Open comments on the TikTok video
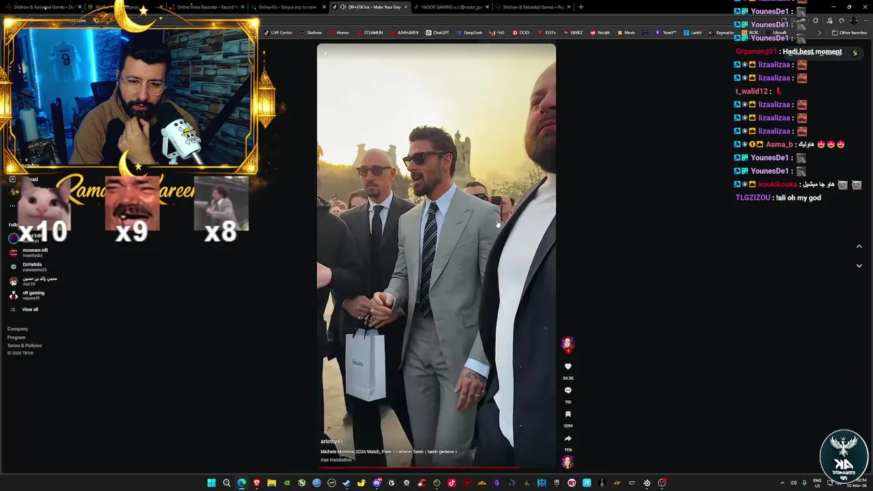 click(x=567, y=391)
